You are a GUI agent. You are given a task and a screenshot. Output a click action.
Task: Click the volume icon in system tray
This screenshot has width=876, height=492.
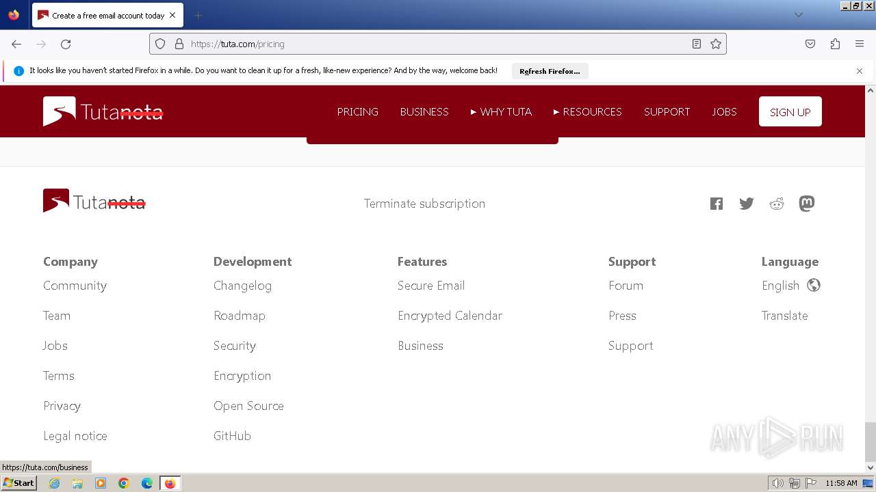pos(777,483)
